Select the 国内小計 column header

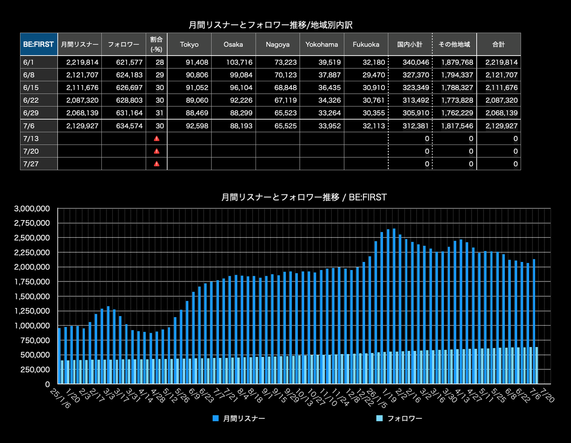pyautogui.click(x=410, y=44)
